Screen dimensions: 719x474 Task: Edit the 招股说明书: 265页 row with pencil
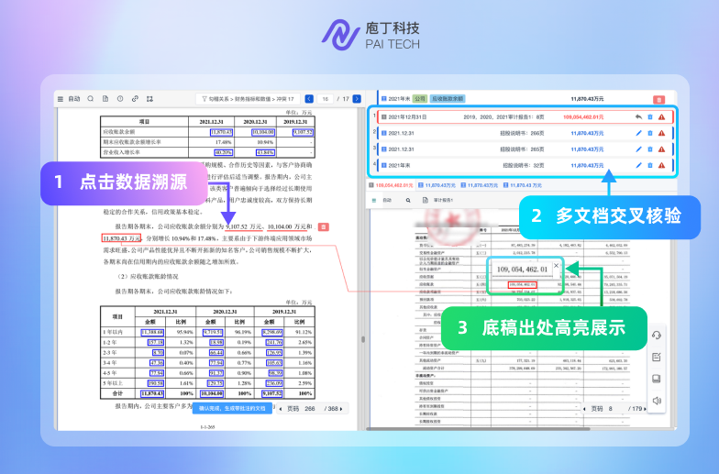638,149
